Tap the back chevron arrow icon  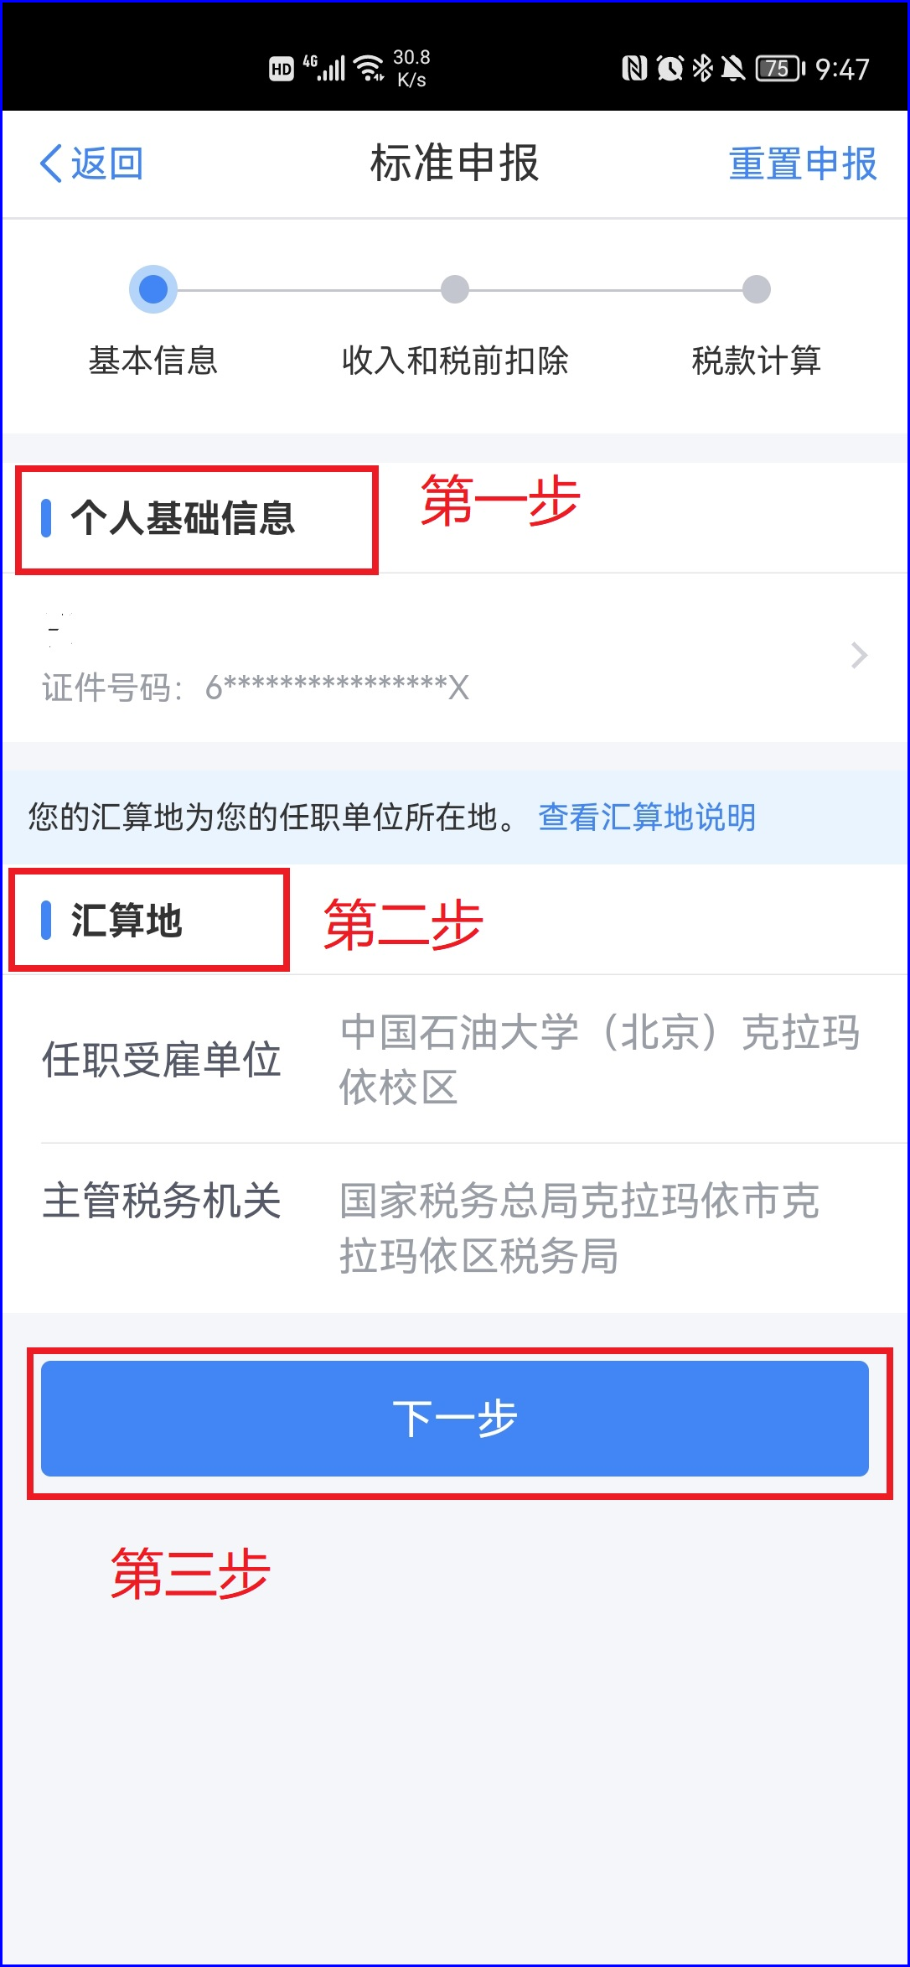pos(51,163)
